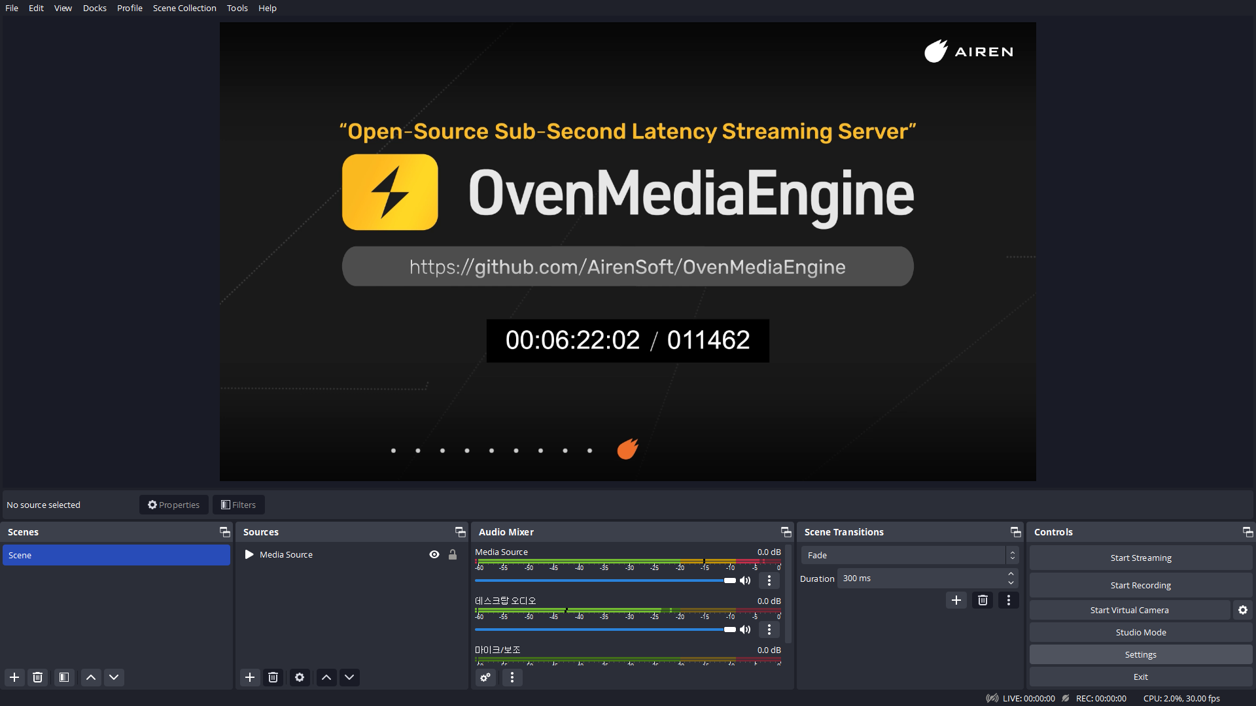Screen dimensions: 1256x706
Task: Click the Audio Mixer scrollbar
Action: click(x=788, y=594)
